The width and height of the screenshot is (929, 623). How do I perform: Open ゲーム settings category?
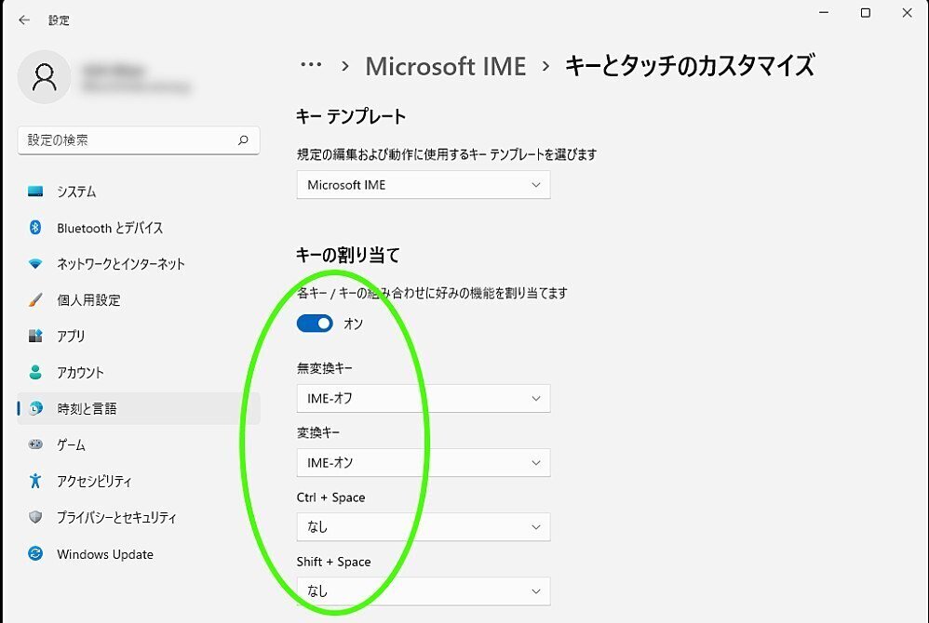tap(139, 444)
